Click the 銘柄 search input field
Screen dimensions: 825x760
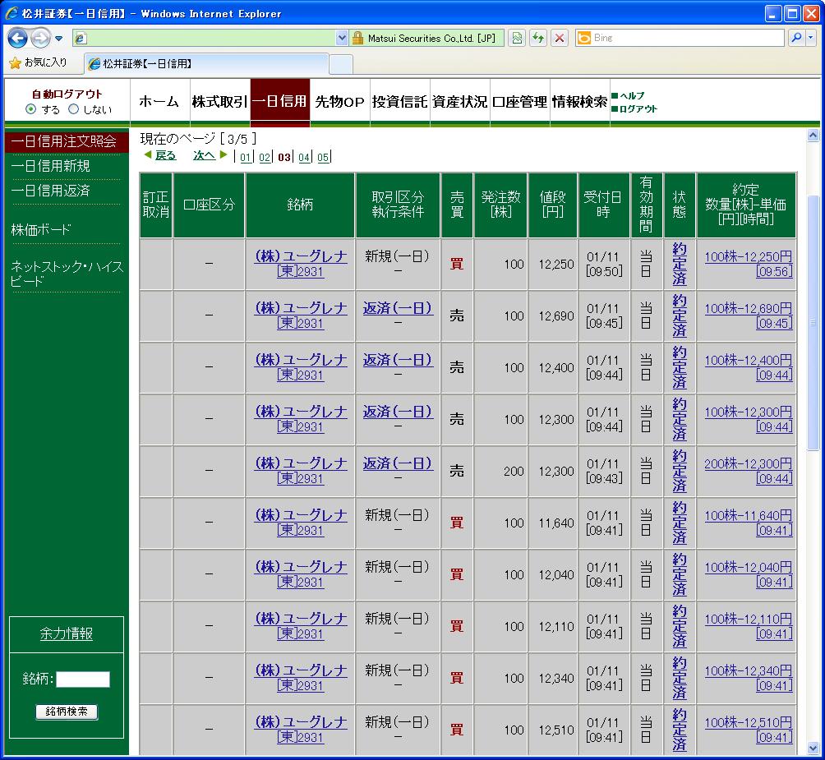[x=83, y=679]
